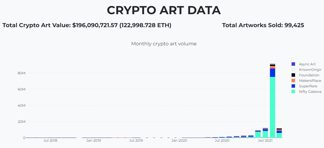Viewport: 324px width, 148px height.
Task: Click the Monthly crypto art volume title
Action: coord(164,44)
